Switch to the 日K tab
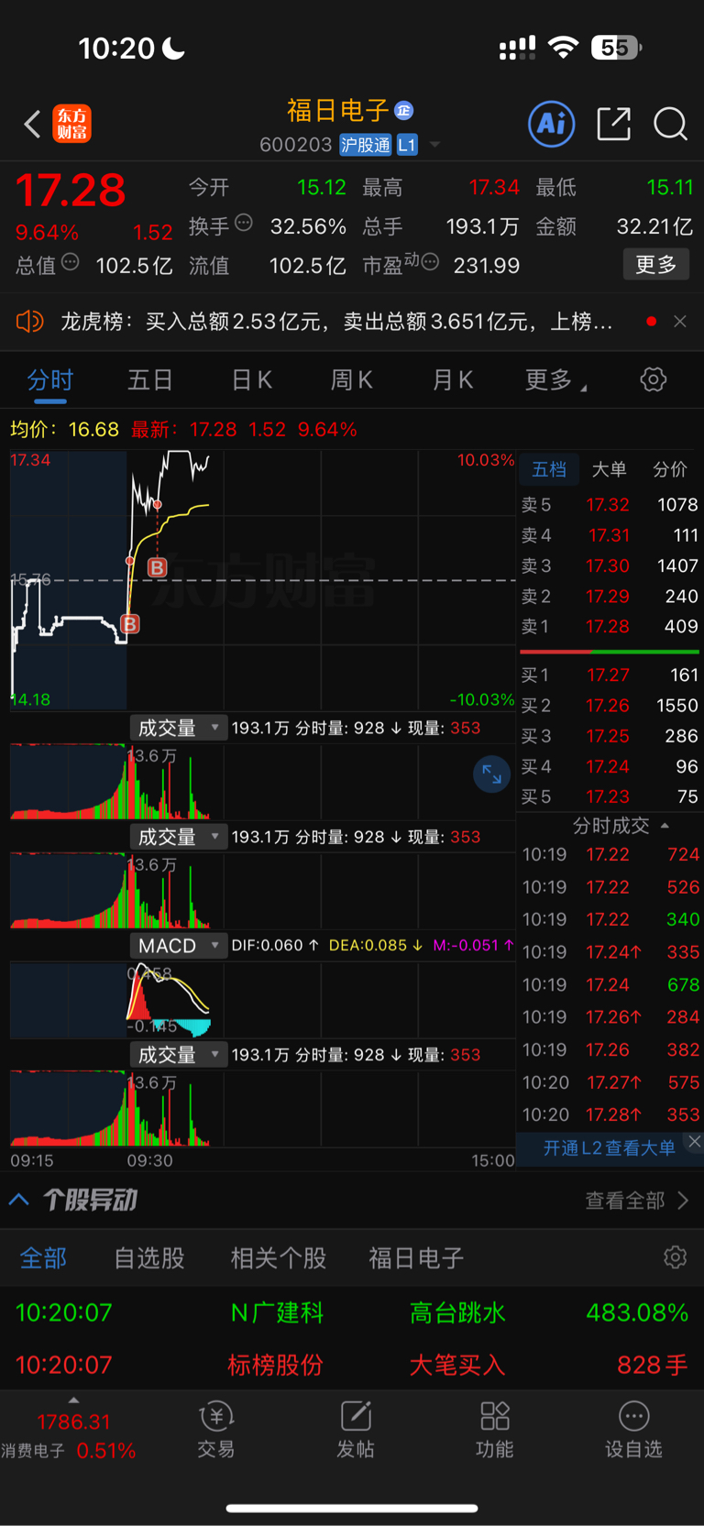 tap(251, 380)
